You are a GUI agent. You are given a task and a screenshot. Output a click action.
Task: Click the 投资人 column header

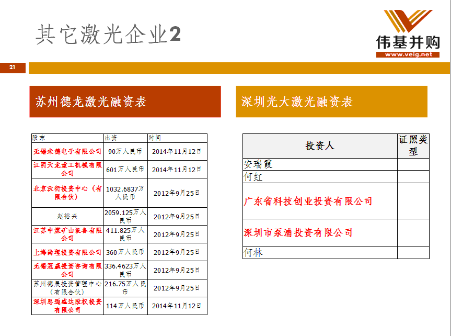(320, 146)
